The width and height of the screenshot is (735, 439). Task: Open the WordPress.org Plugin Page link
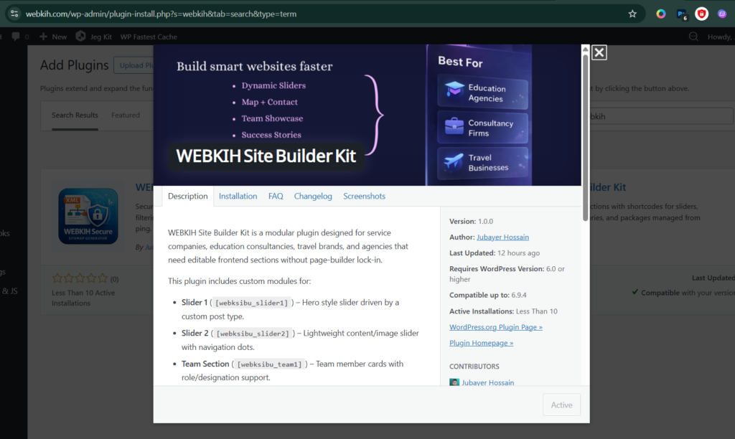click(x=495, y=327)
